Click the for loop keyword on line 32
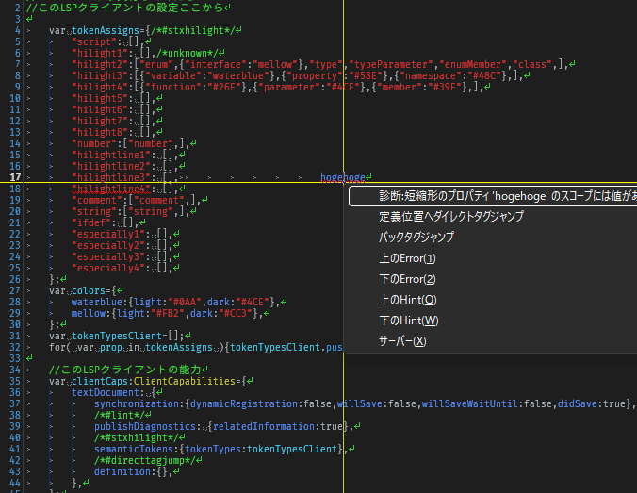 click(57, 348)
